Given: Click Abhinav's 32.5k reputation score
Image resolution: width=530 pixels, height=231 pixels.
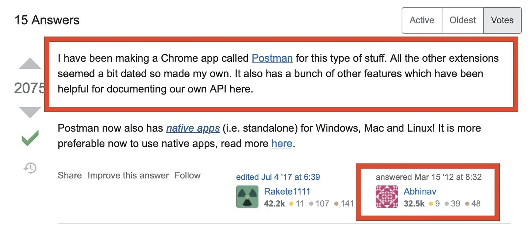Looking at the screenshot, I should point(414,204).
